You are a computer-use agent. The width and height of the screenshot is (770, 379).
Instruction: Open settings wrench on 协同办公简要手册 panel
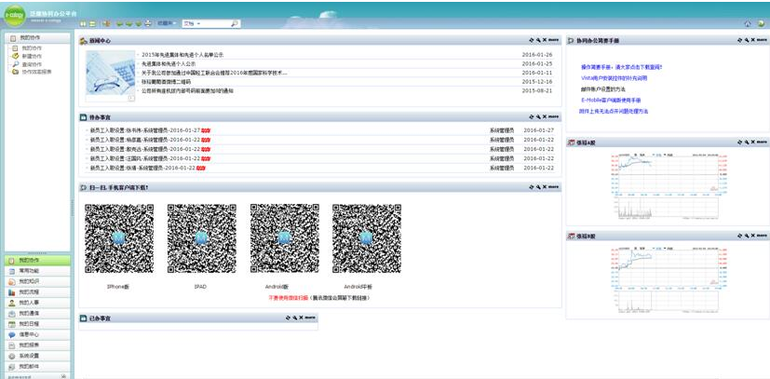coord(746,40)
